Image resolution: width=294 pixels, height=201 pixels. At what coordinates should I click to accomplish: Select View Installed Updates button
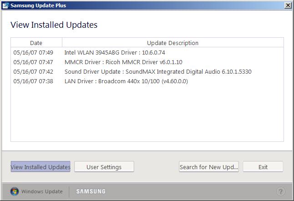coord(41,166)
